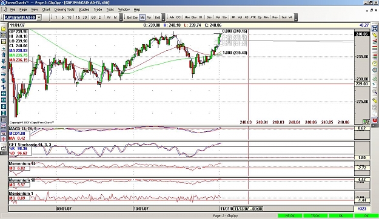Add the Kelt Keltner study

[157, 18]
